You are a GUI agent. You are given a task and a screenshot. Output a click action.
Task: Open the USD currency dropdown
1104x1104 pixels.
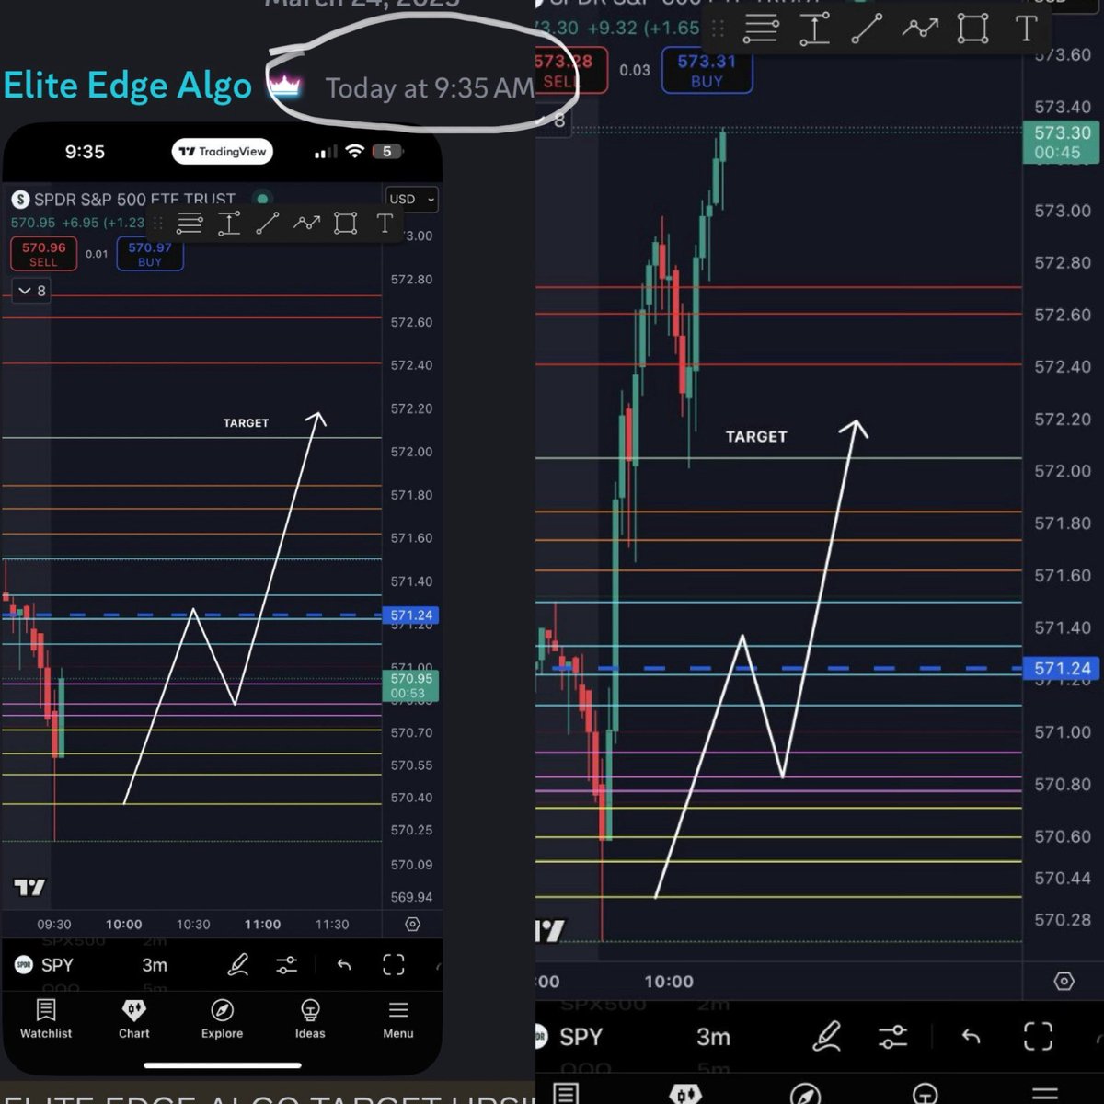[x=411, y=199]
